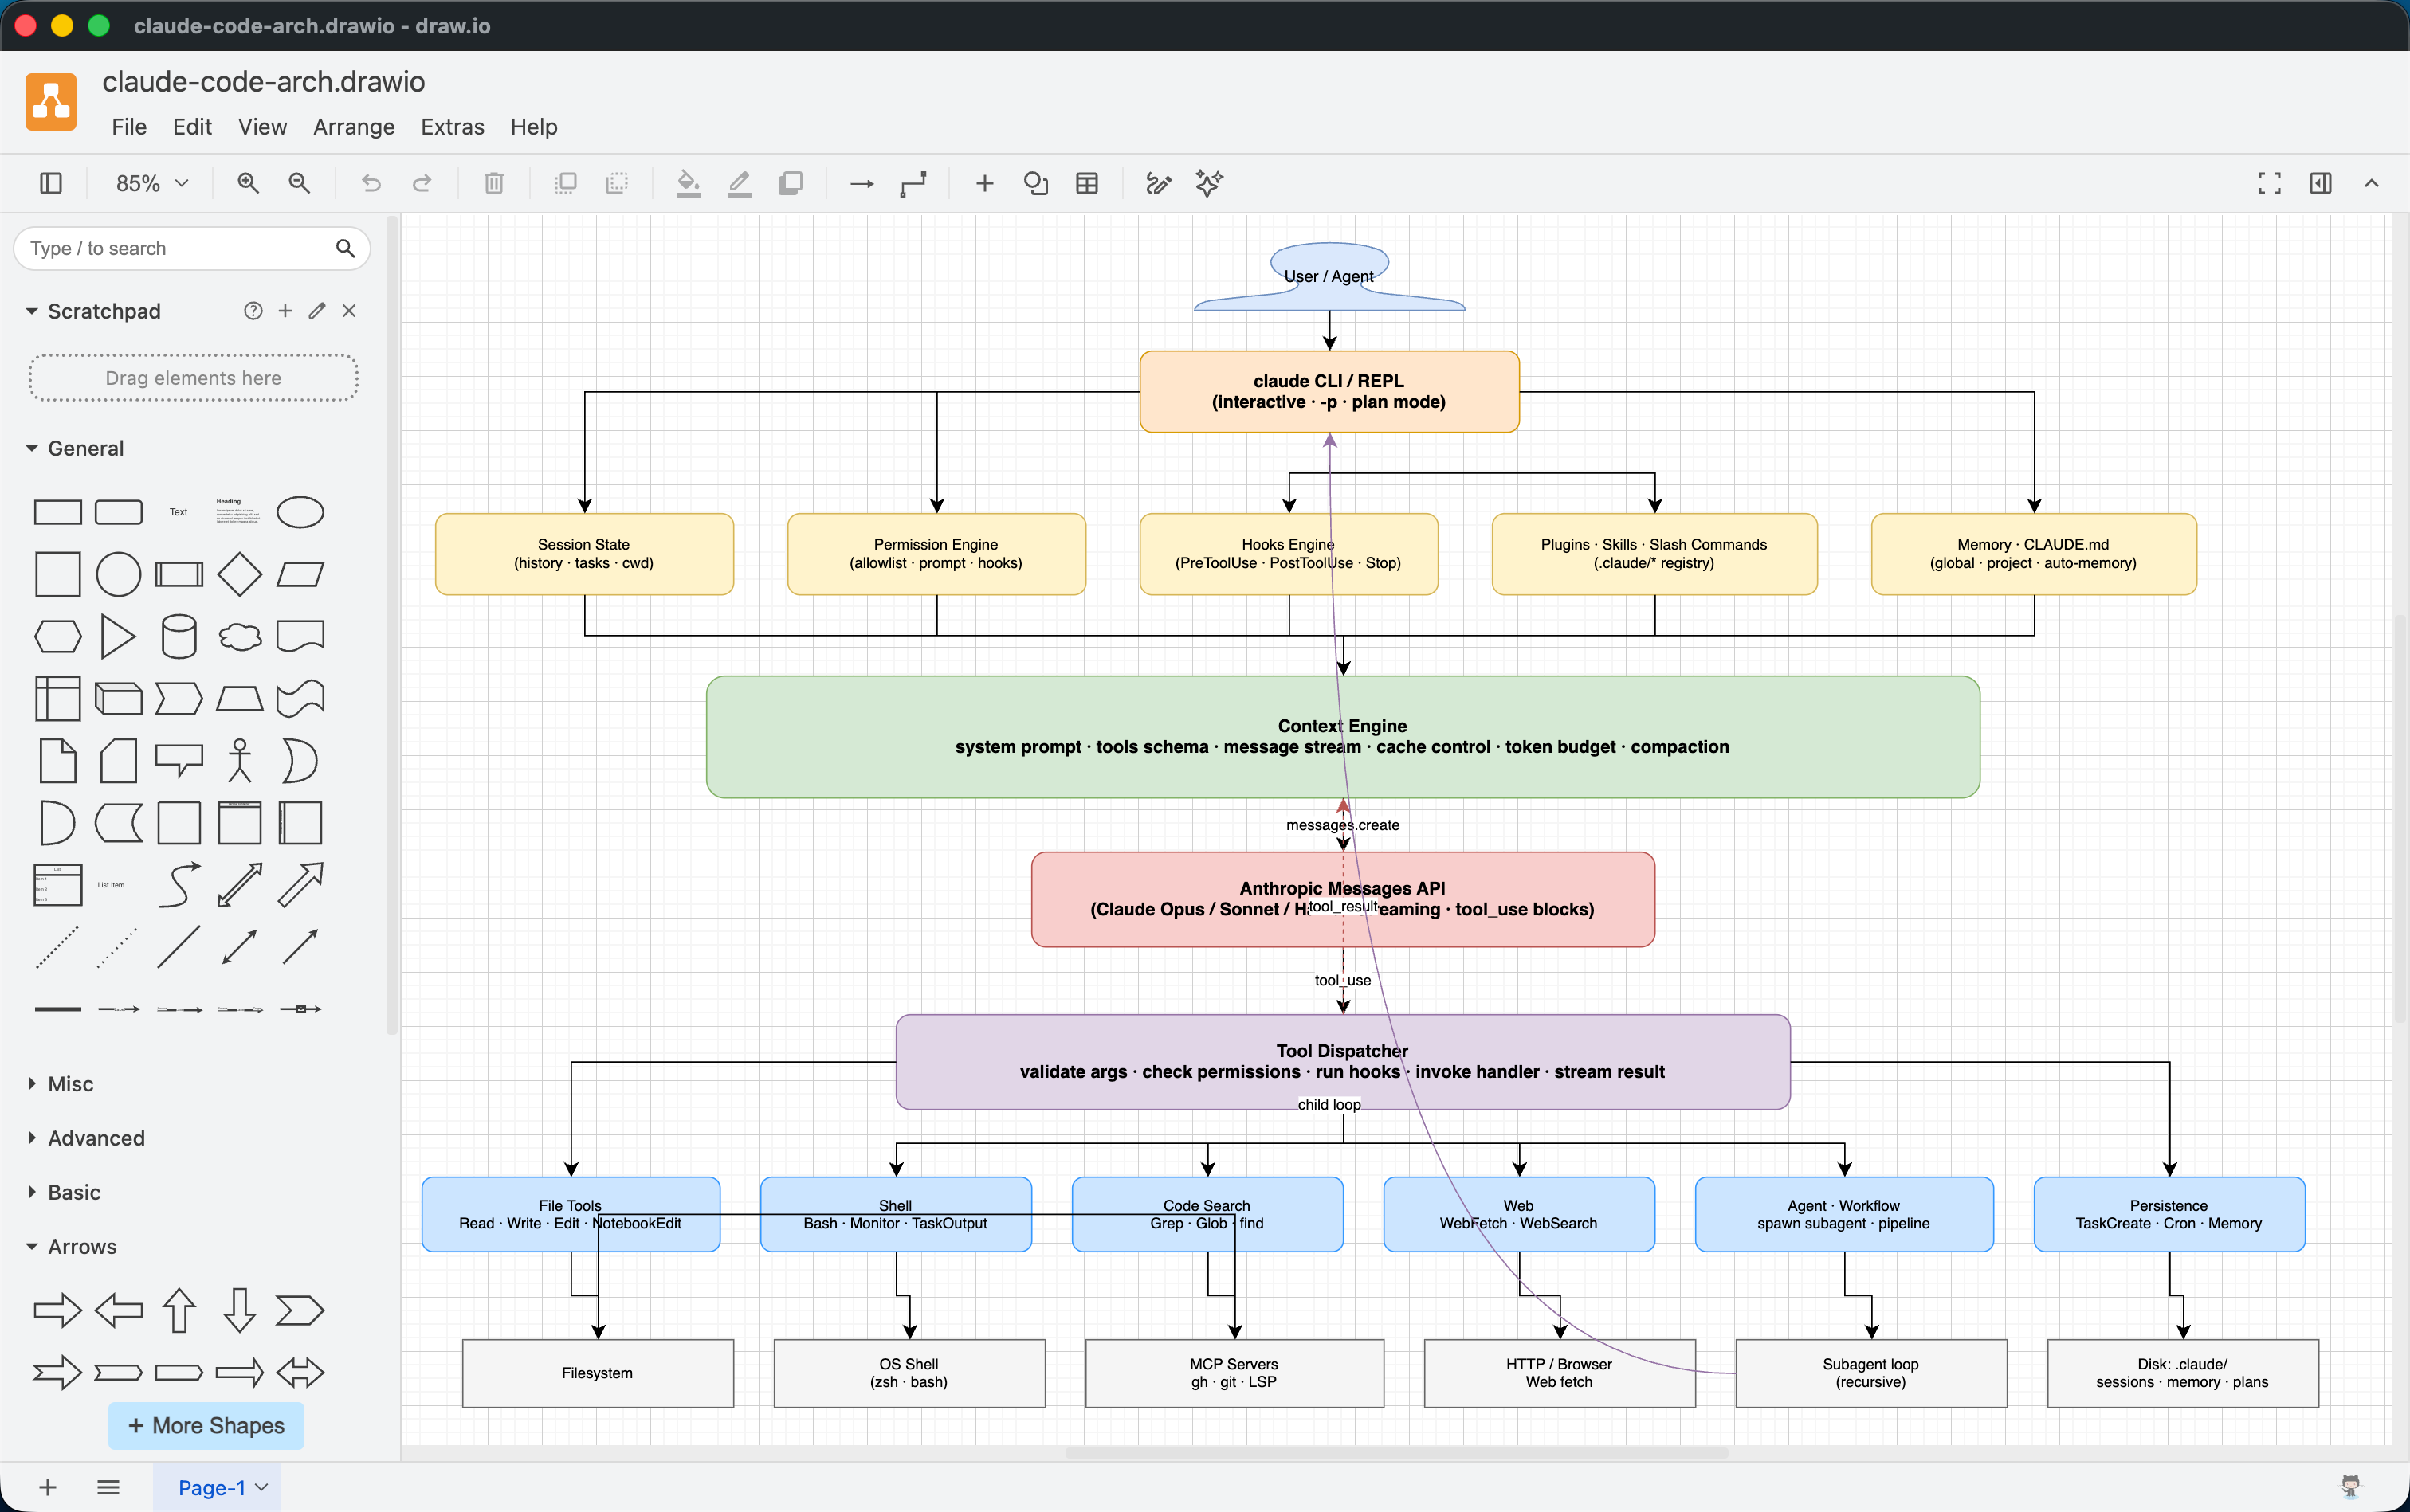Click the To Back icon
This screenshot has width=2410, height=1512.
(x=618, y=183)
